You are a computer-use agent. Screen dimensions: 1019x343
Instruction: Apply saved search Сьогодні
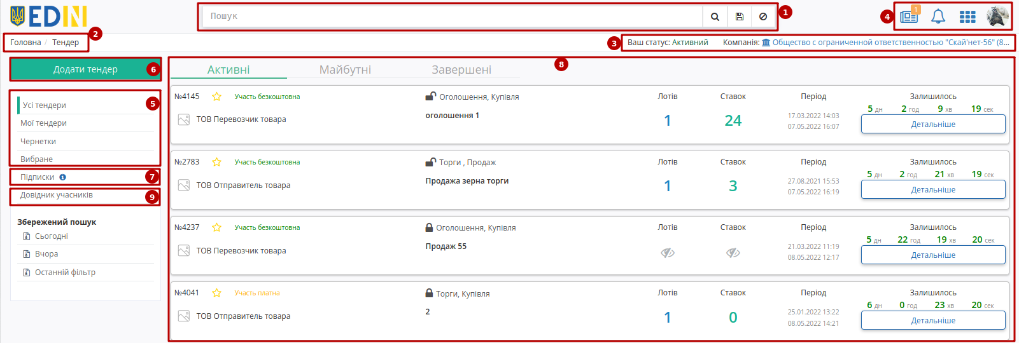[x=52, y=236]
